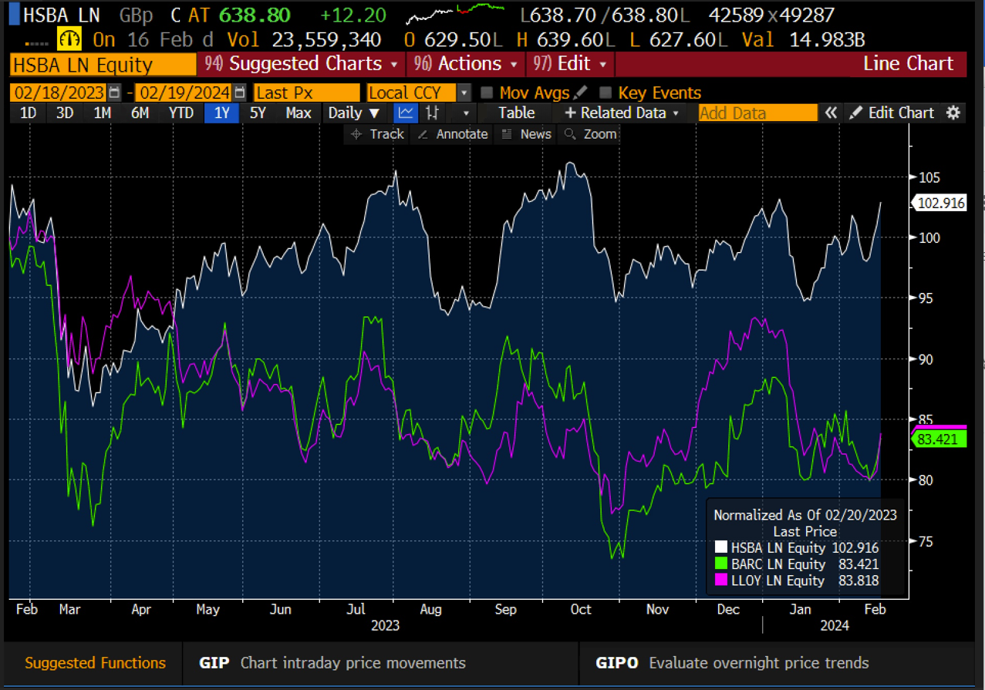The width and height of the screenshot is (985, 690).
Task: Click the Add Data input field
Action: tap(757, 113)
